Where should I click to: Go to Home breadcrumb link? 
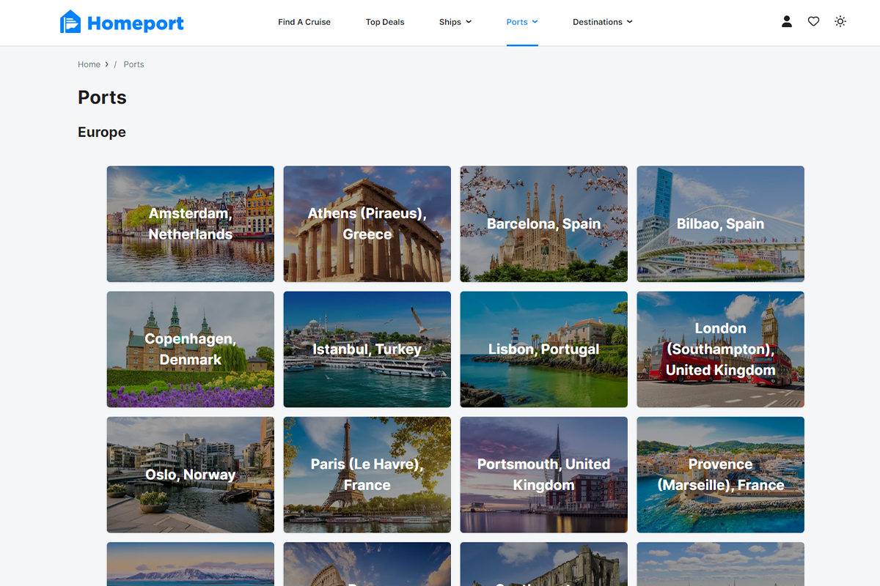89,64
